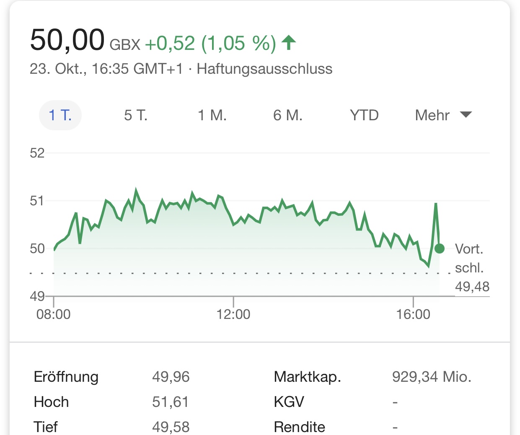Expand the Mehr dropdown

pyautogui.click(x=443, y=115)
